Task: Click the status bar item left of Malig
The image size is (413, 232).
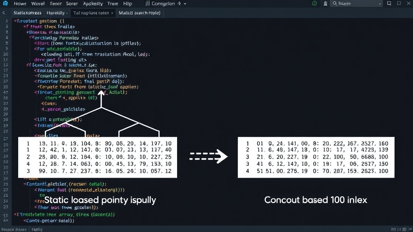Action: pyautogui.click(x=14, y=229)
